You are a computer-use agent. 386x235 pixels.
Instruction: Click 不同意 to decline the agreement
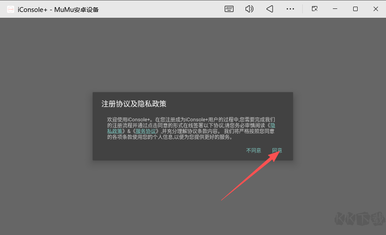(253, 150)
